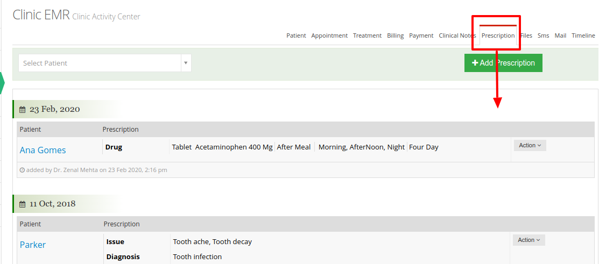Open the Billing tab

396,35
